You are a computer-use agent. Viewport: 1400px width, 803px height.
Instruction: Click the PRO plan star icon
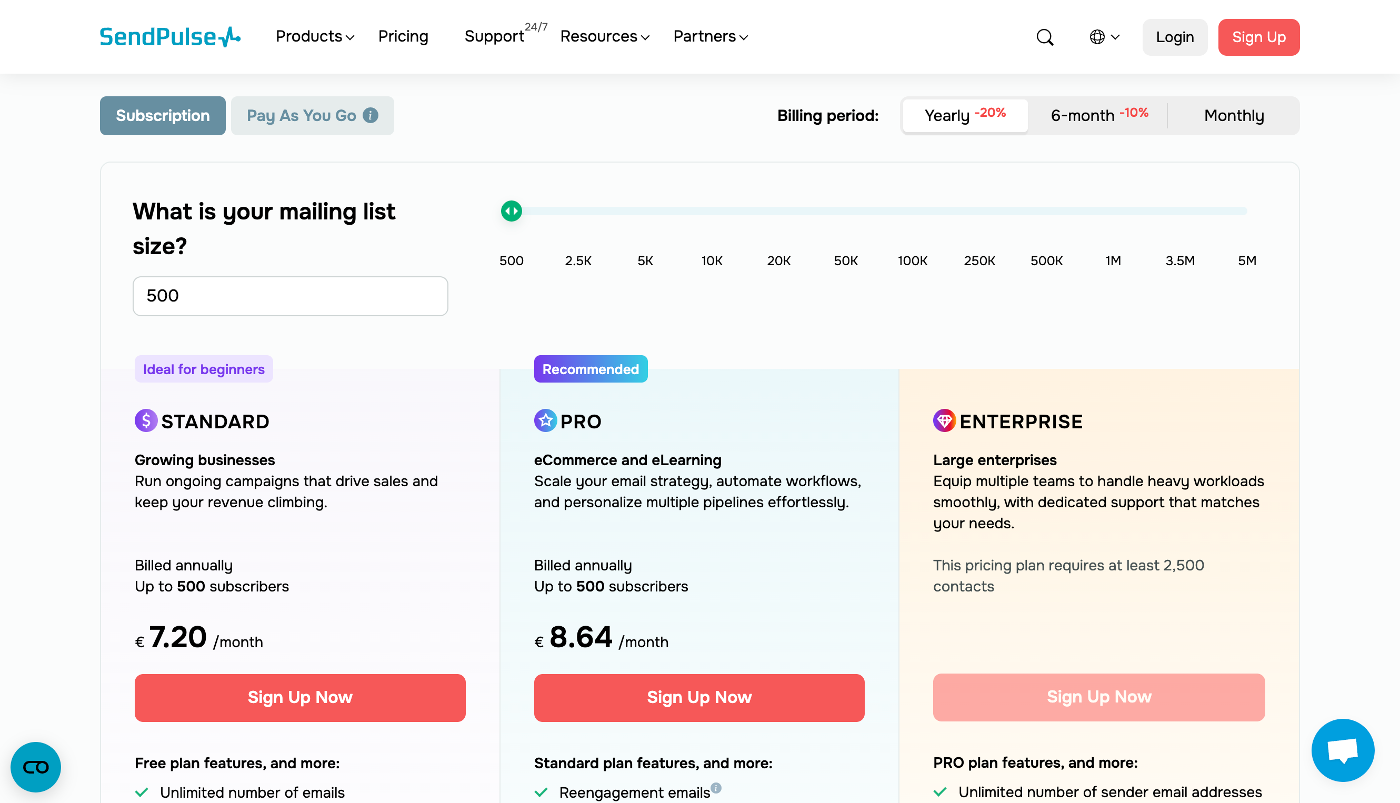coord(545,421)
